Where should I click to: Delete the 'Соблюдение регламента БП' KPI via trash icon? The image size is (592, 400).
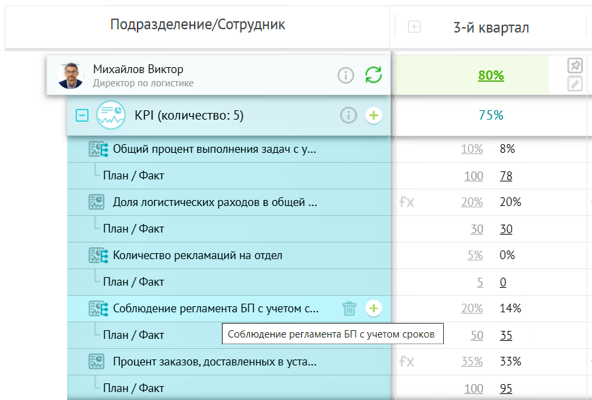click(351, 308)
